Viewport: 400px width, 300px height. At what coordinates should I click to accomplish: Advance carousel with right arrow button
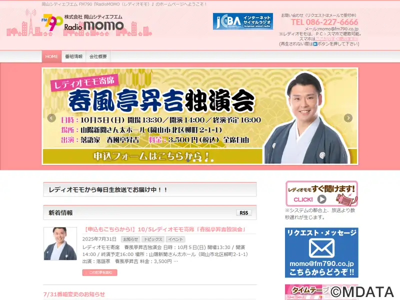(348, 118)
